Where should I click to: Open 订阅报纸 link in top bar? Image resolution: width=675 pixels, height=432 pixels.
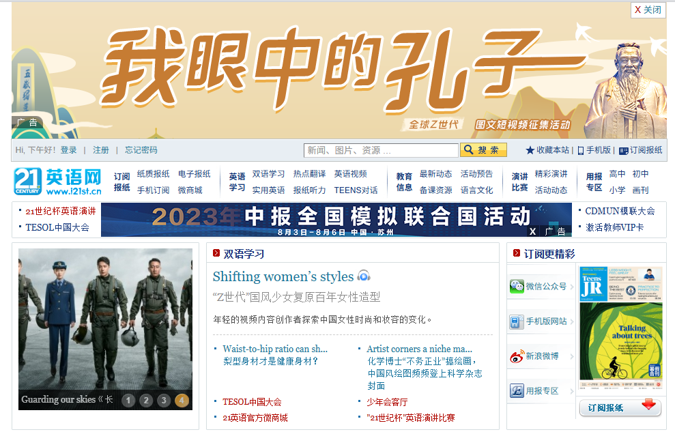(641, 150)
